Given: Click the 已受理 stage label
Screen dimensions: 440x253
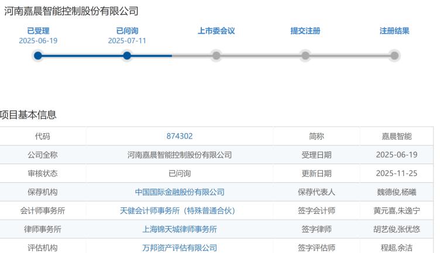Looking at the screenshot, I should tap(38, 31).
